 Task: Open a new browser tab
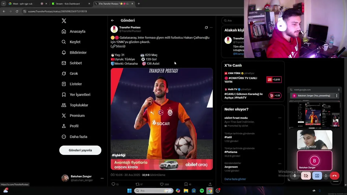point(139,4)
